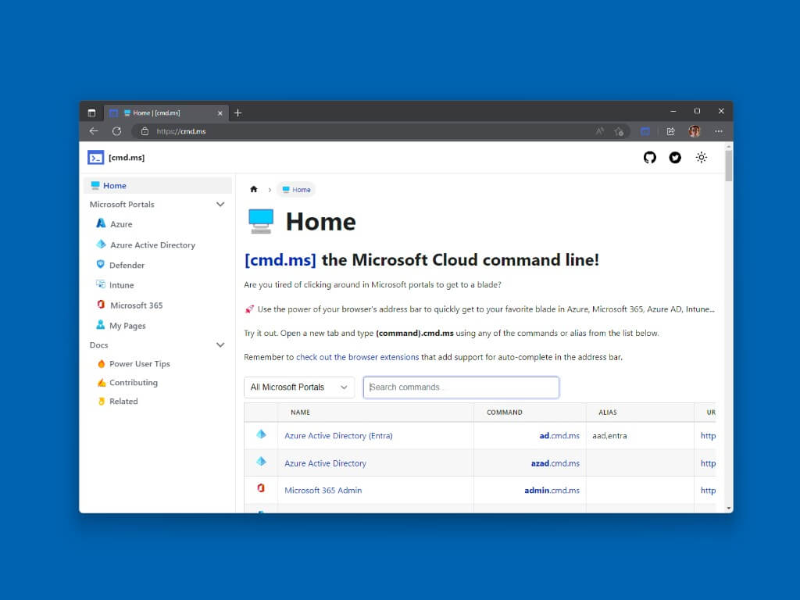Focus the Search commands field
Image resolution: width=800 pixels, height=600 pixels.
(461, 387)
